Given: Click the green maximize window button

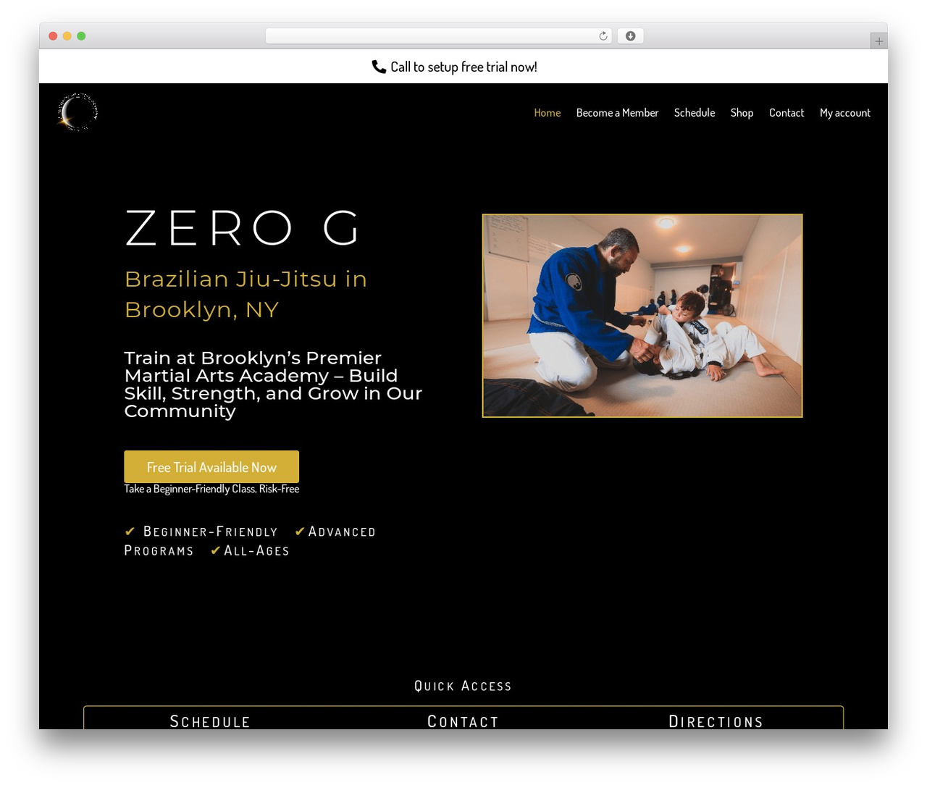Looking at the screenshot, I should (81, 36).
